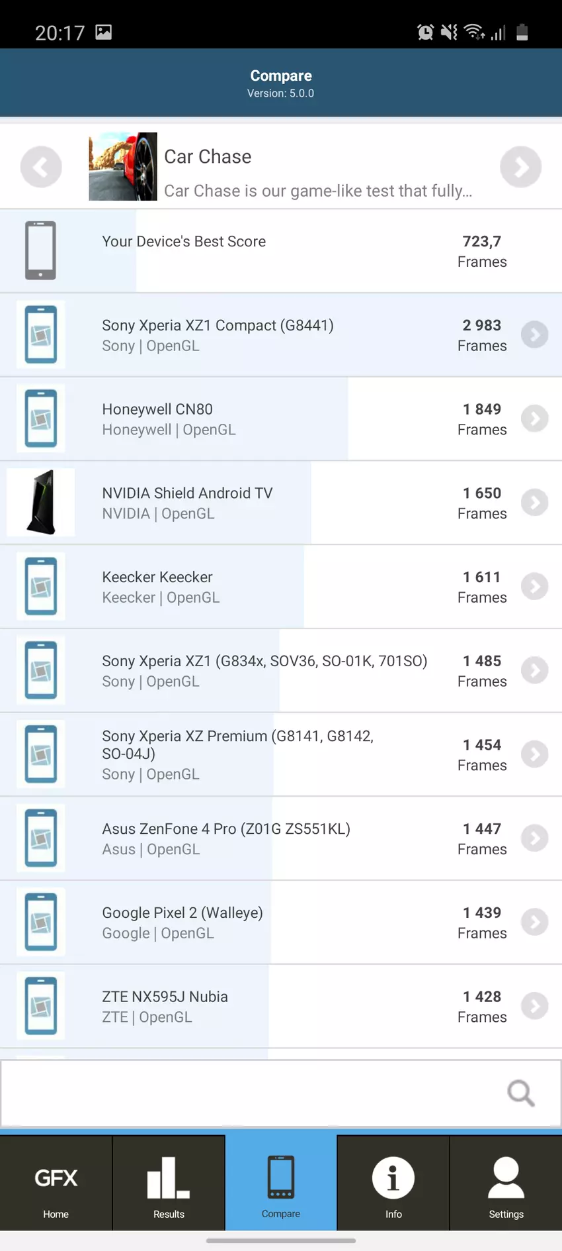Select the Keecker Keecker device row
Image resolution: width=562 pixels, height=1251 pixels.
click(264, 587)
